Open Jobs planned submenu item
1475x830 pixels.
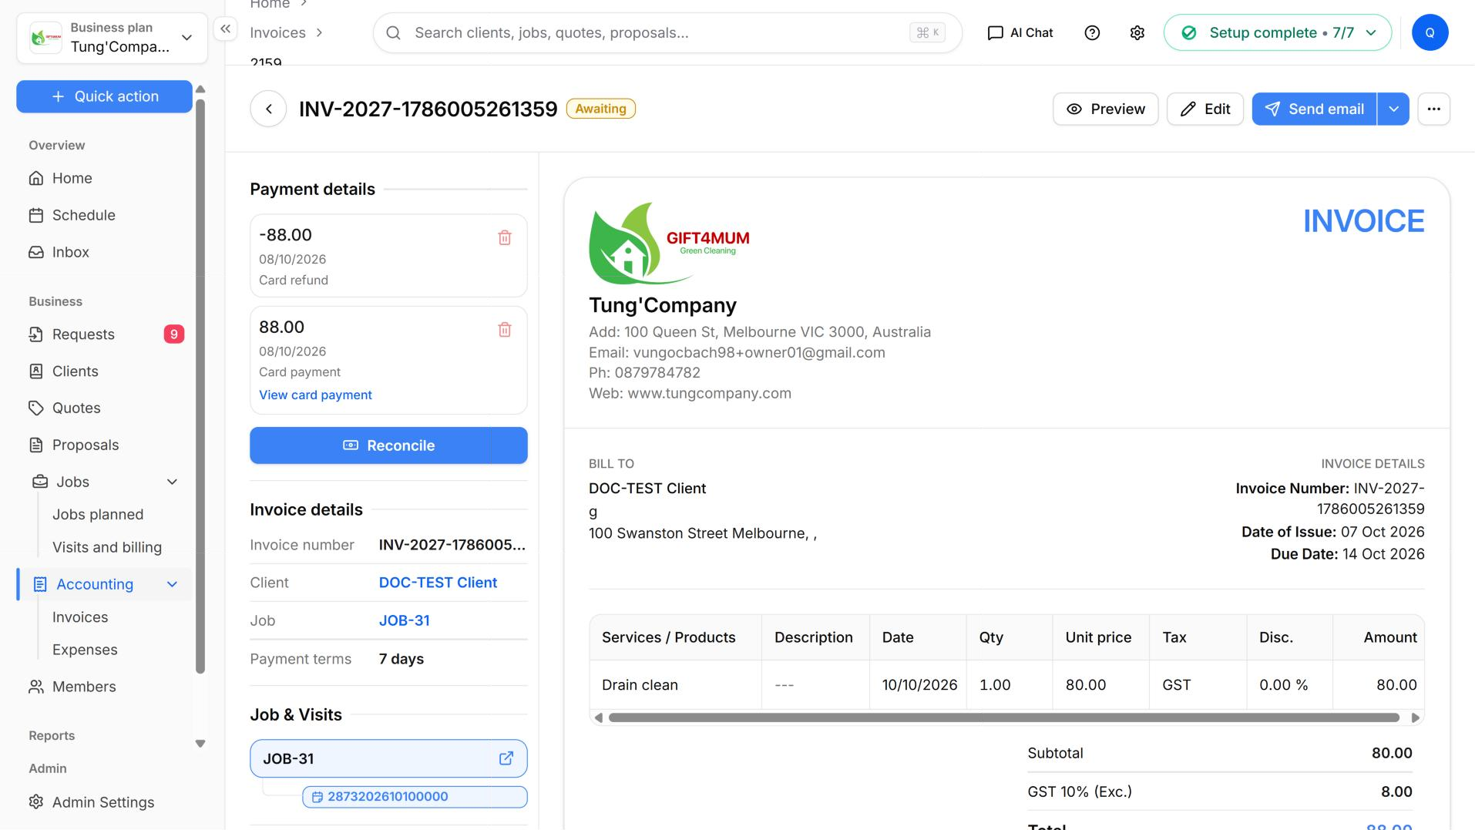[98, 515]
